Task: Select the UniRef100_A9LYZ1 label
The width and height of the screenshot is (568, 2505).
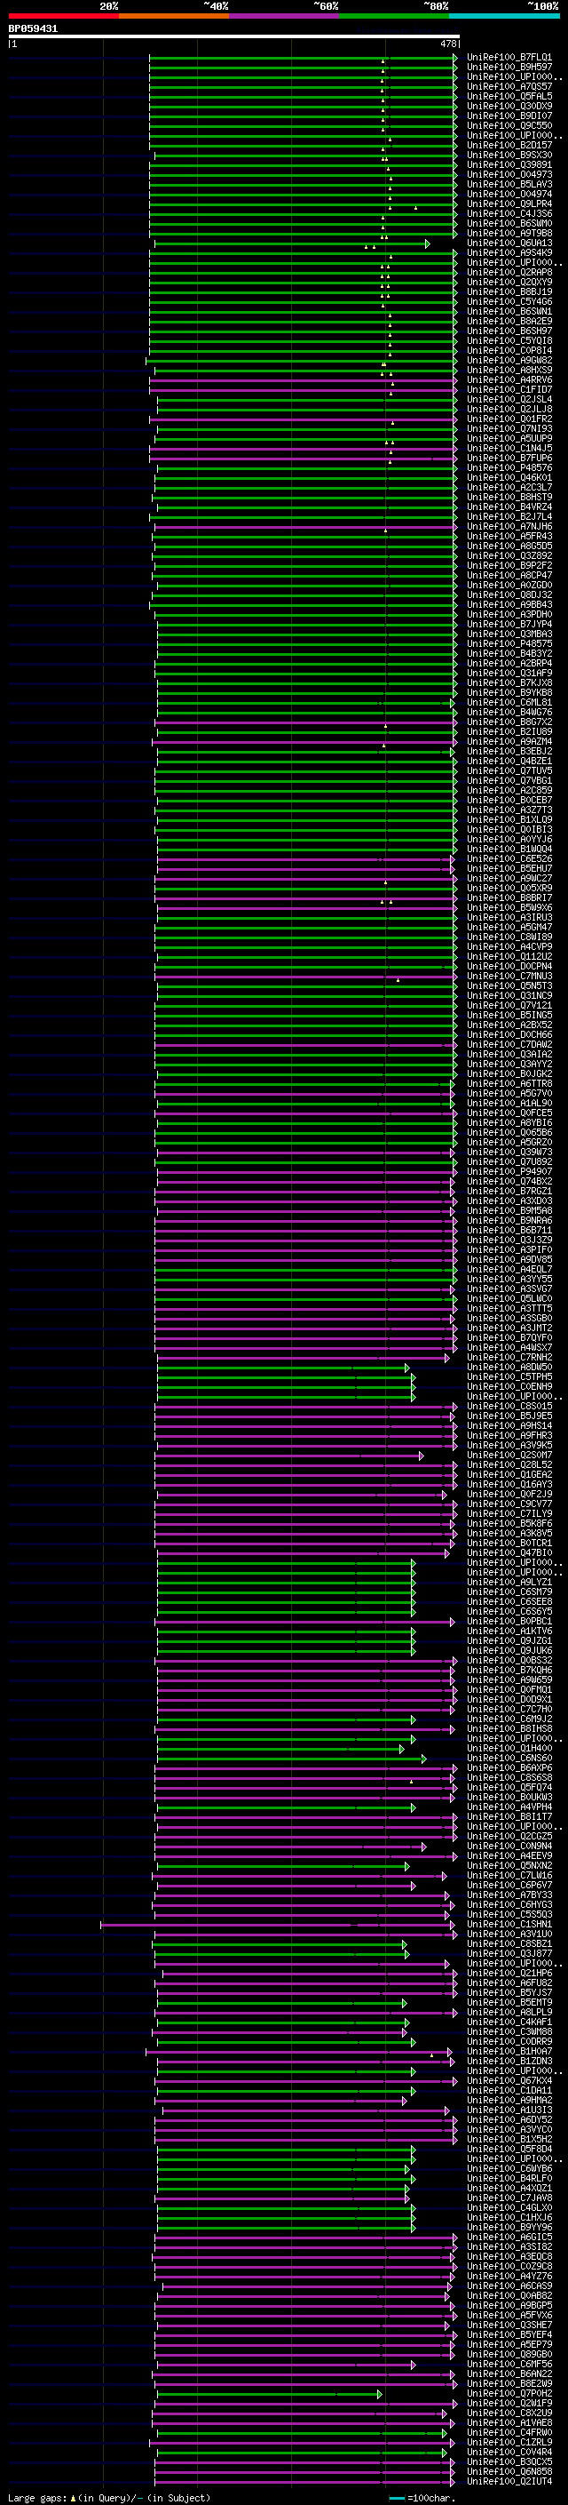Action: [509, 1582]
